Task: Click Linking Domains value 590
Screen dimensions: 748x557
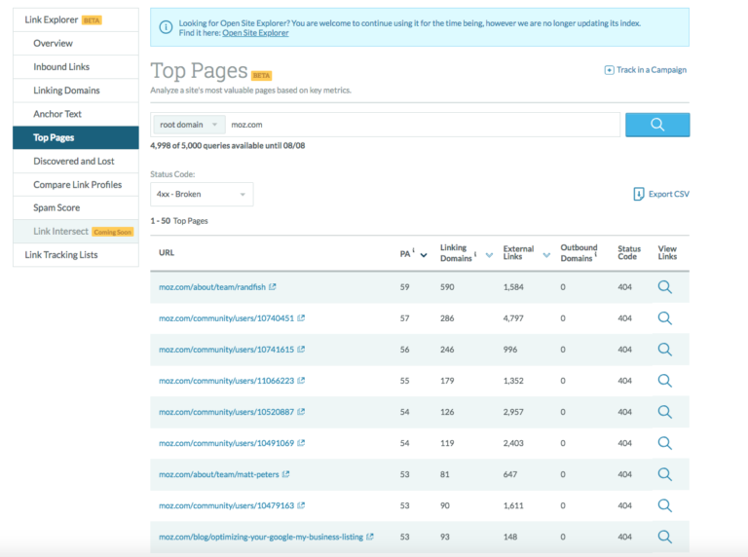Action: click(x=447, y=287)
